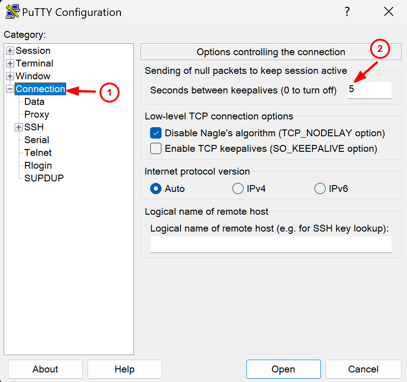Select the Data settings page
Viewport: 407px width, 382px height.
[33, 102]
